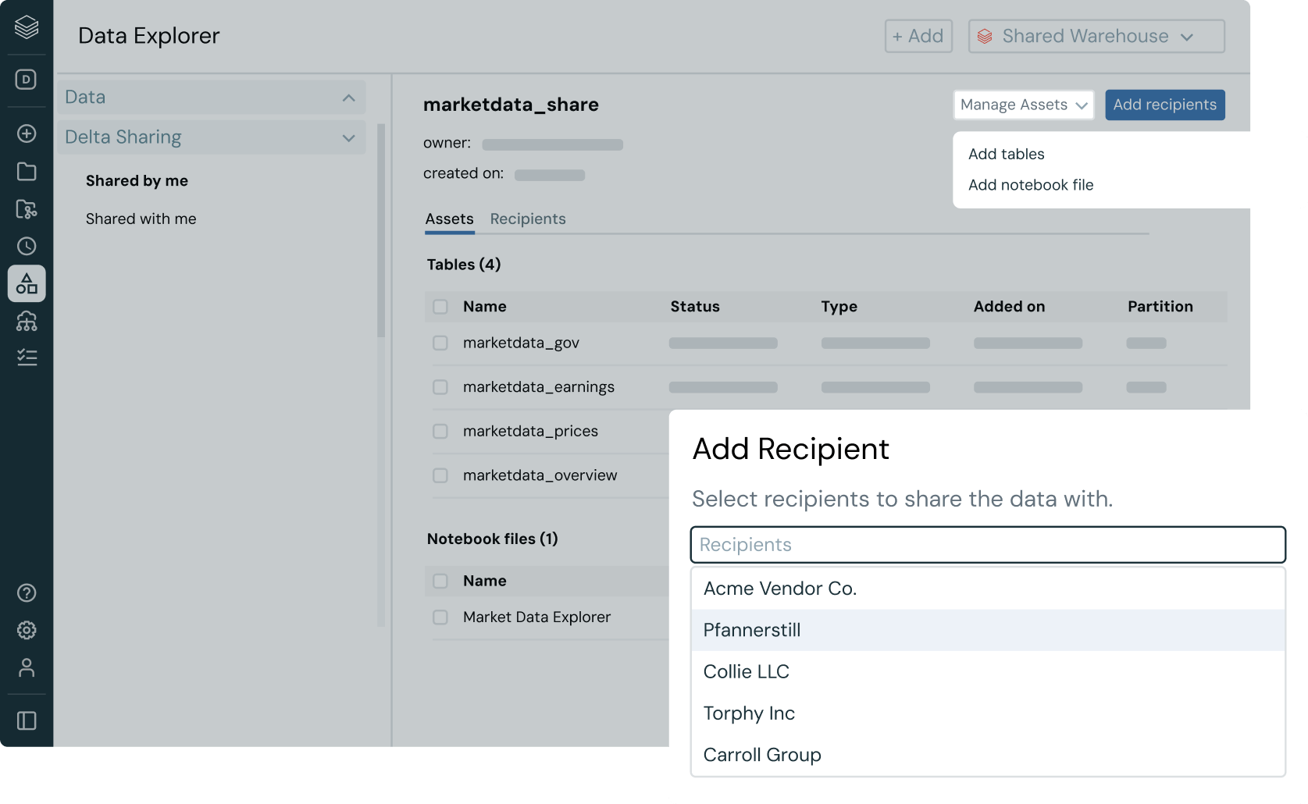Check the marketdata_prices table checkbox

click(440, 432)
